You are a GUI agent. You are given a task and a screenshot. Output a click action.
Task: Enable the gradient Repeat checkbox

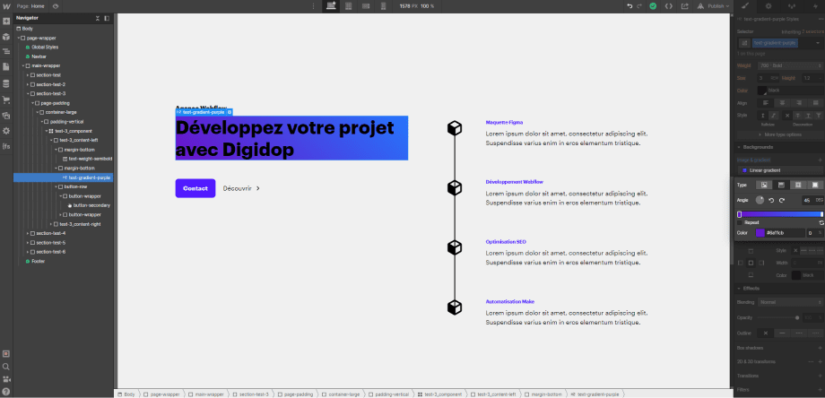click(740, 222)
